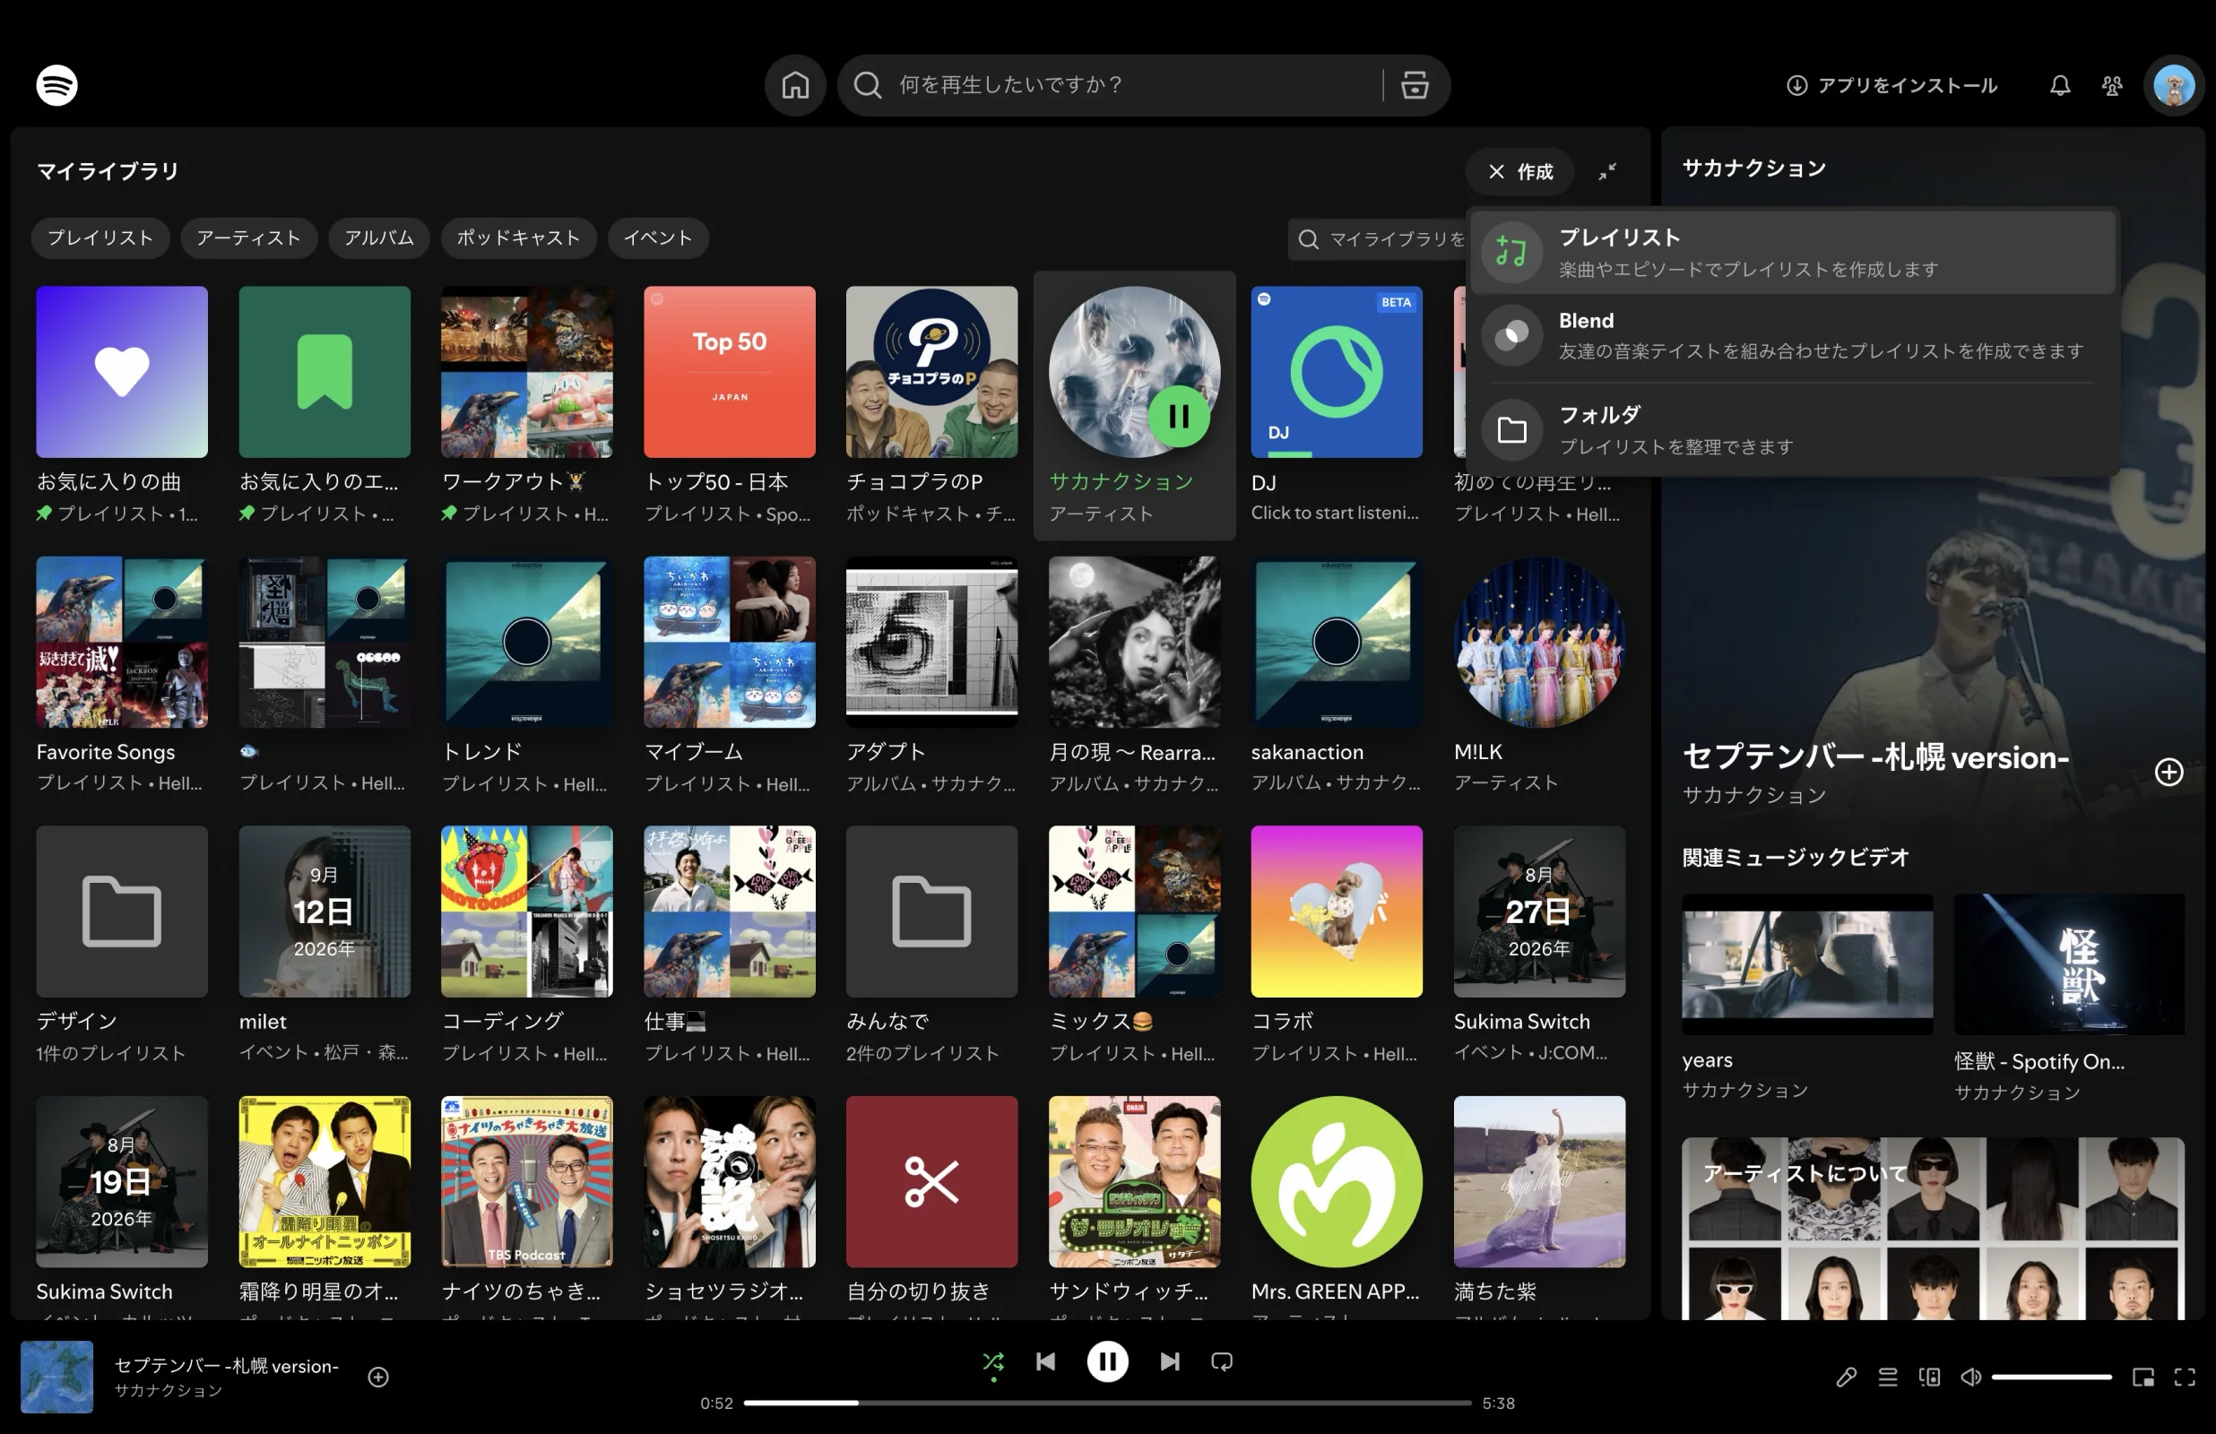This screenshot has height=1434, width=2216.
Task: Toggle repeat mode
Action: pos(1222,1361)
